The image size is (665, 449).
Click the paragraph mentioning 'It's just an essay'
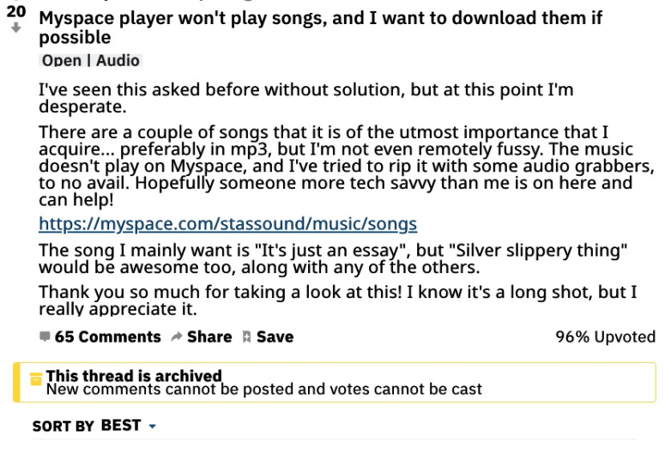click(333, 258)
